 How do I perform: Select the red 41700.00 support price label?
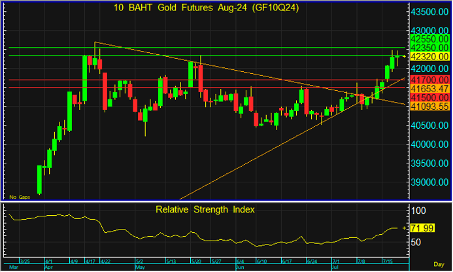pyautogui.click(x=429, y=80)
